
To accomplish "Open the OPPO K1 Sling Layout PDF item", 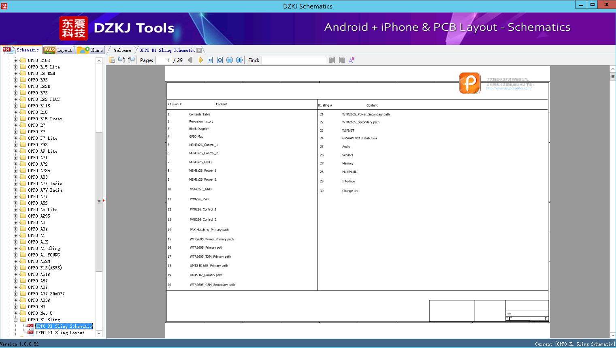I will pyautogui.click(x=60, y=333).
